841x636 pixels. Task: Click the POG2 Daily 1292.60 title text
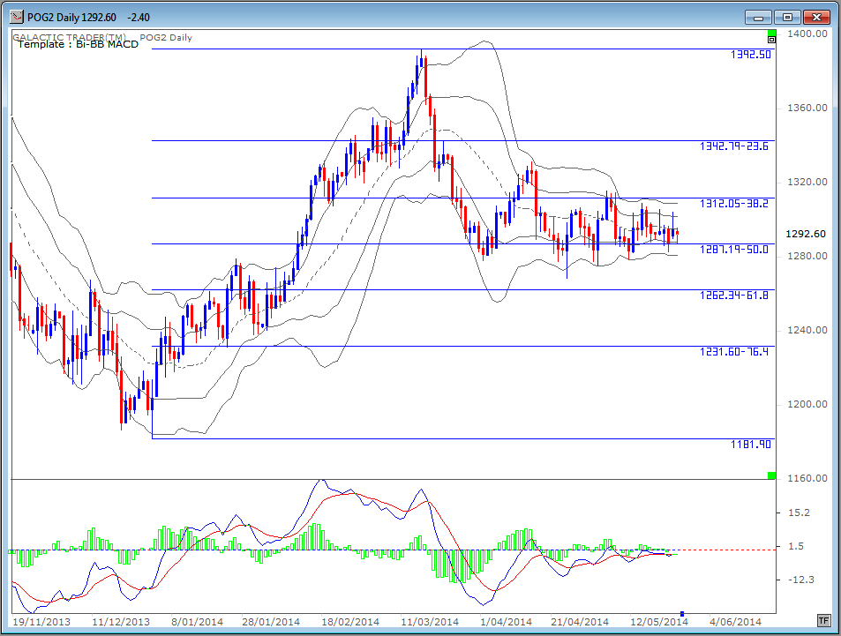[x=71, y=17]
